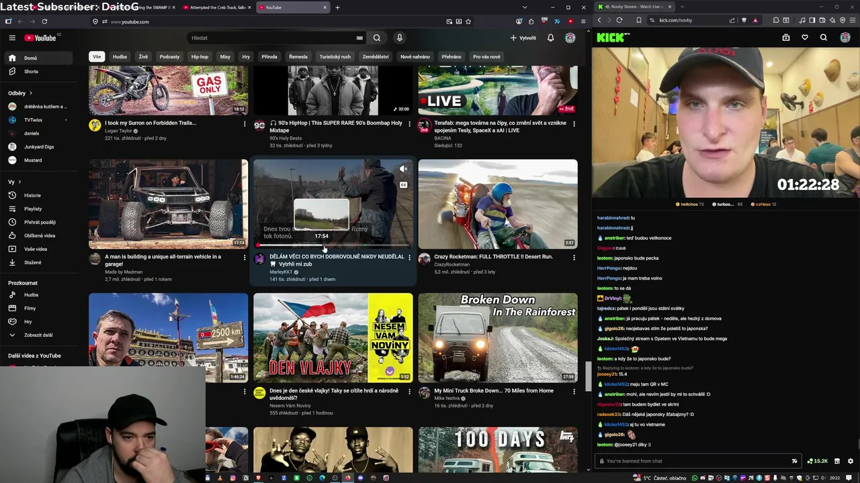Viewport: 860px width, 483px height.
Task: Open a new tab in the YouTube browser
Action: point(337,7)
